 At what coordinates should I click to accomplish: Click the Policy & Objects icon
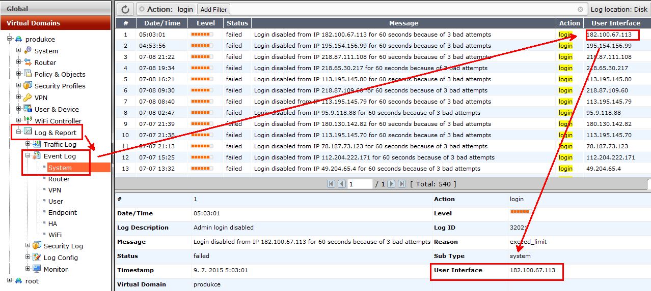point(28,74)
